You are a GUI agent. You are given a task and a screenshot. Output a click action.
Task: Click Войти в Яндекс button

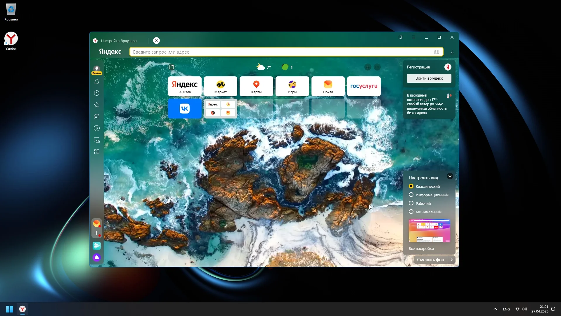(x=429, y=78)
